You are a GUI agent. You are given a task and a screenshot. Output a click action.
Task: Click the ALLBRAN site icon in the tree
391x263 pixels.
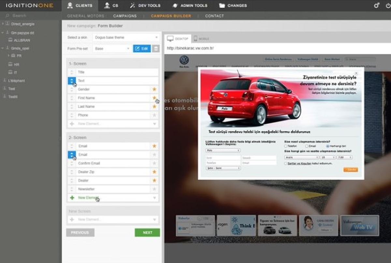[x=10, y=40]
